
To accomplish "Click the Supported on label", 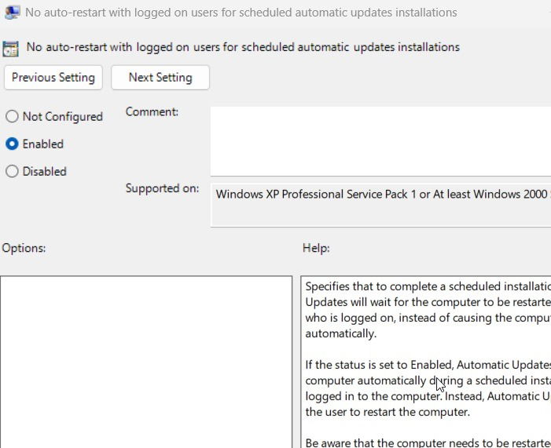I will (162, 188).
